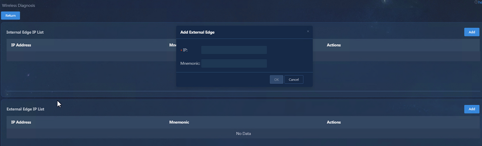482x146 pixels.
Task: Click the Return button
Action: click(x=10, y=15)
